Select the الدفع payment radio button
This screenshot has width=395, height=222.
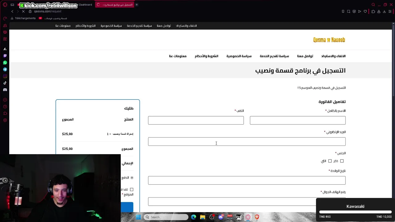click(x=132, y=178)
